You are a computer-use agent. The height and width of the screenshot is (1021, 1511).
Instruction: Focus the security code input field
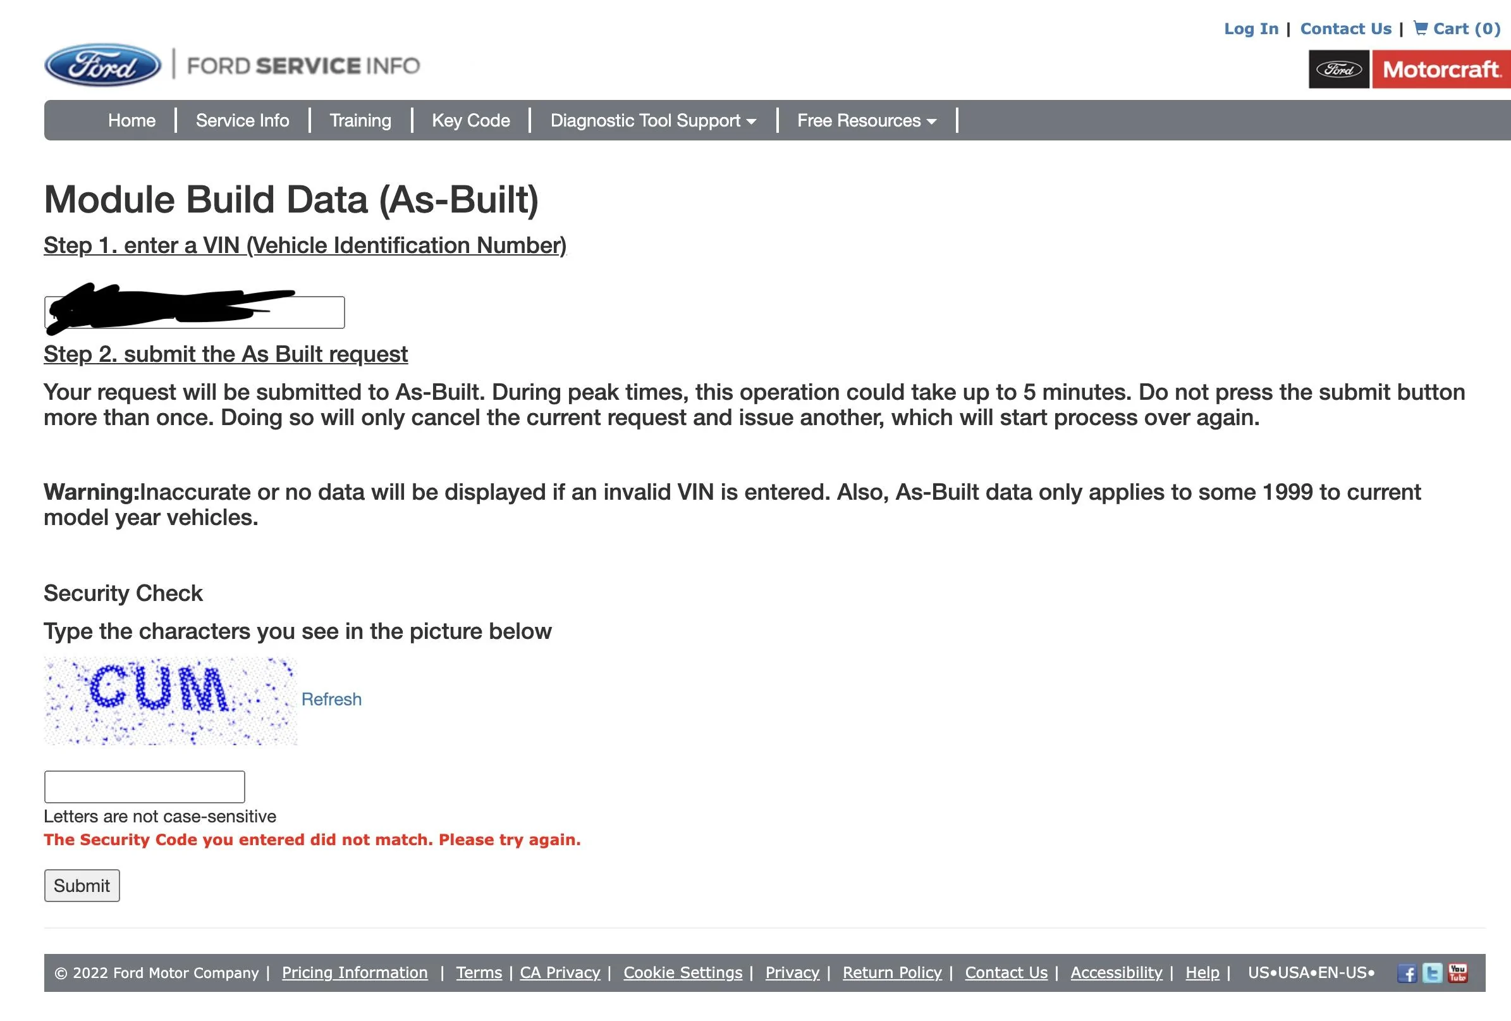coord(144,787)
